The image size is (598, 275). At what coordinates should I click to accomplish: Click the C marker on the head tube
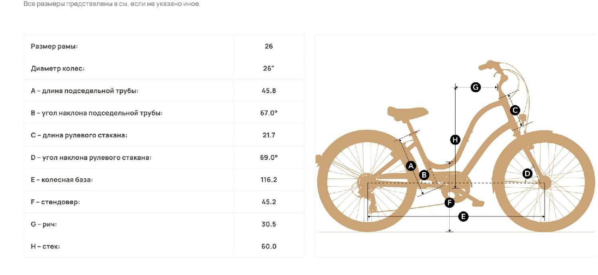tap(515, 110)
